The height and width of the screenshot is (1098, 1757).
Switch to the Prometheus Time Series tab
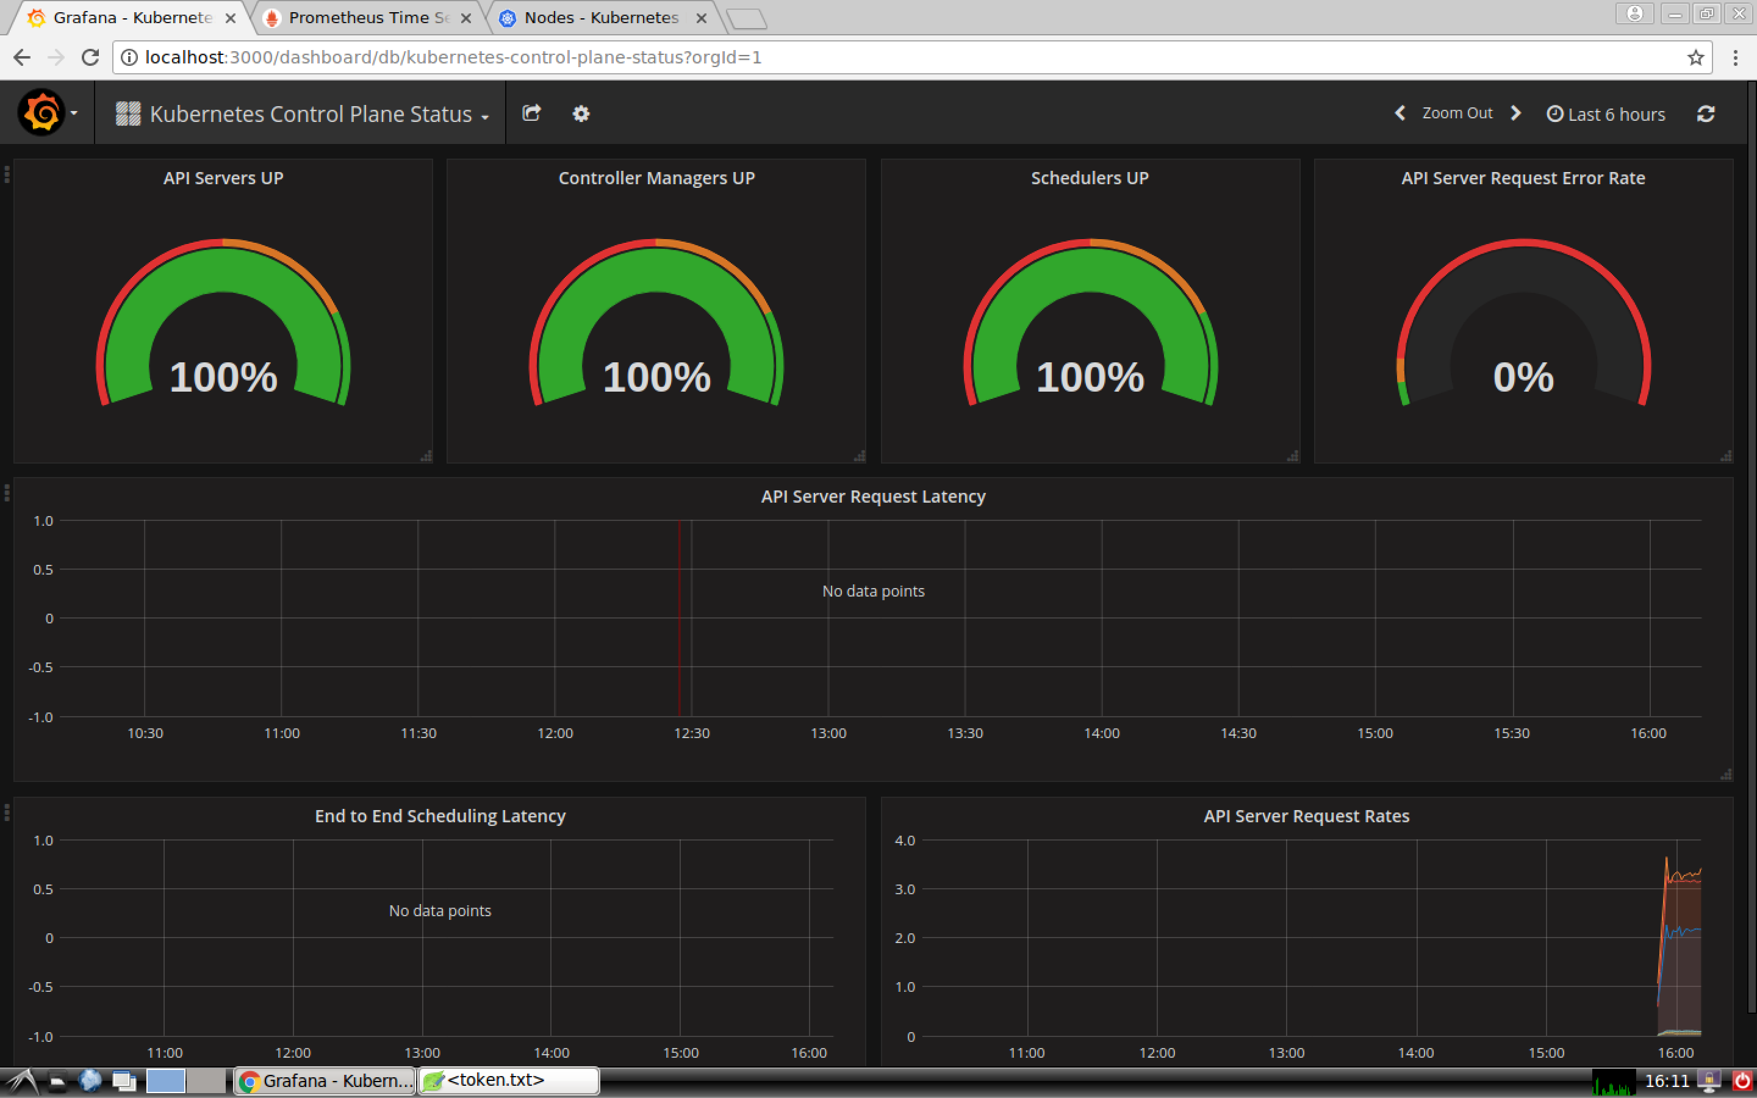(x=367, y=18)
